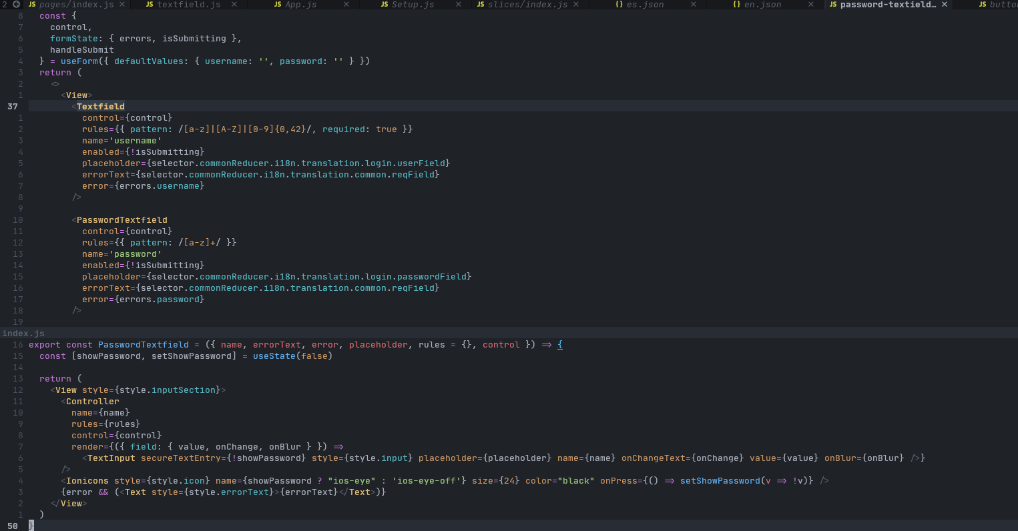The width and height of the screenshot is (1018, 531).
Task: Close the en.json tab
Action: (x=811, y=5)
